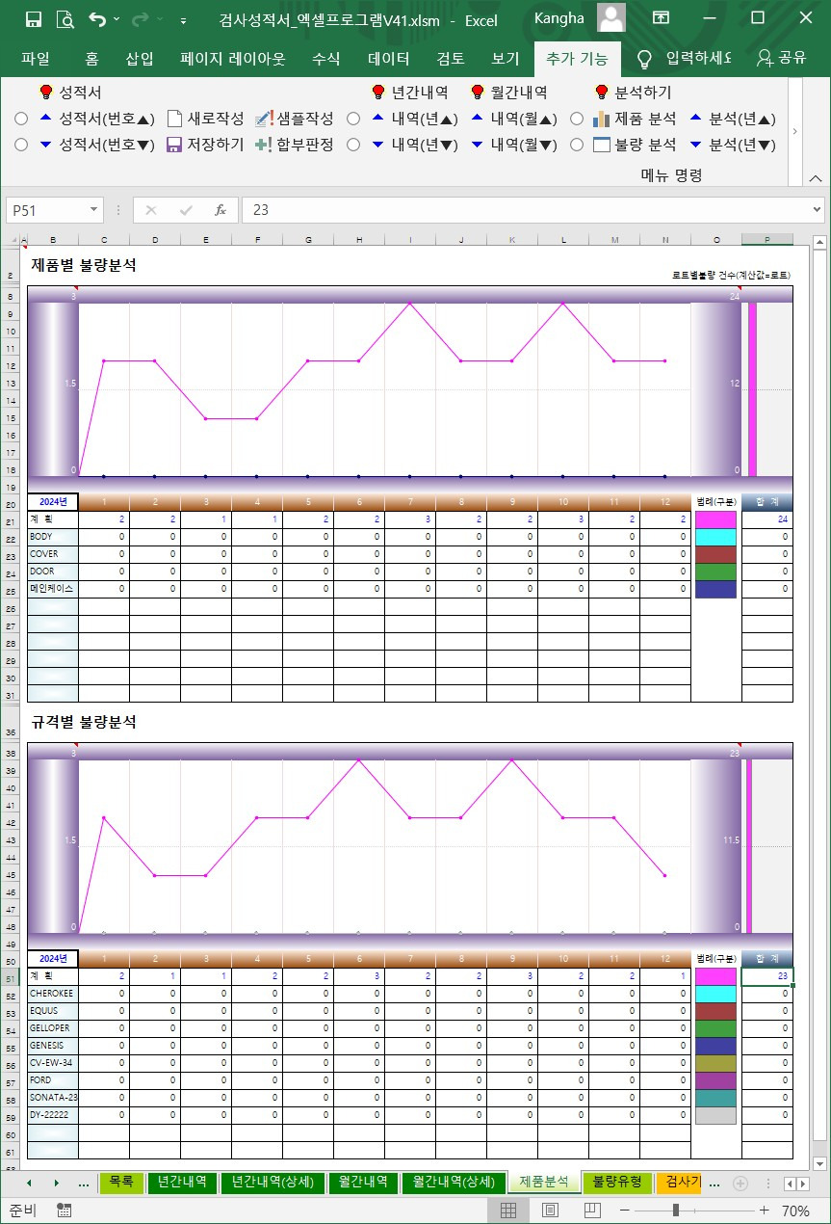Select radio button beside 내역(년▲)
Image resolution: width=831 pixels, height=1224 pixels.
(x=353, y=120)
